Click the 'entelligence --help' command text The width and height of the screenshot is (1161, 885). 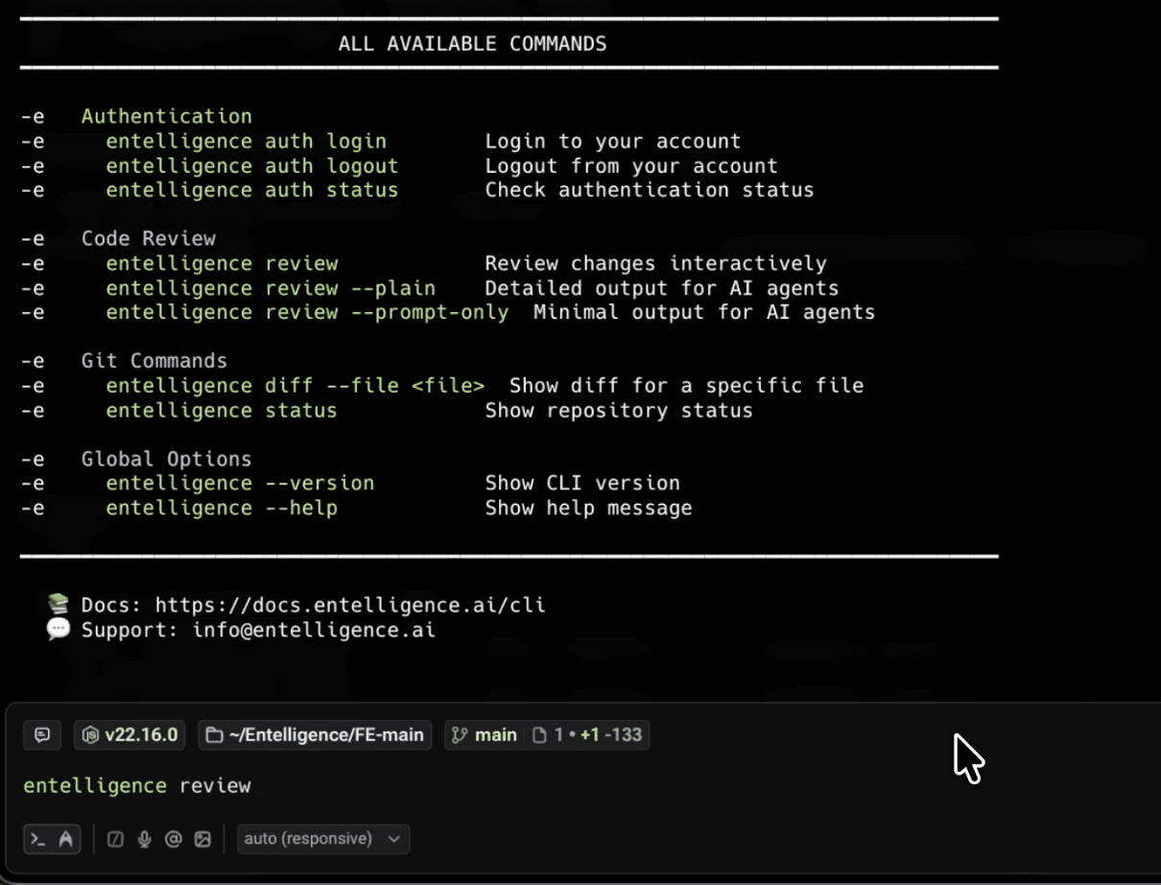[x=222, y=508]
